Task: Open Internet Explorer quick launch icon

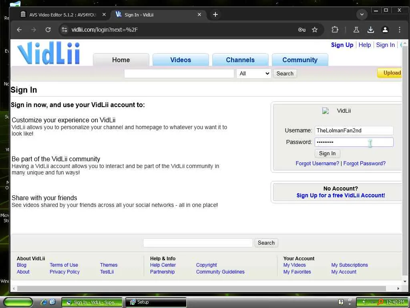Action: [x=44, y=302]
